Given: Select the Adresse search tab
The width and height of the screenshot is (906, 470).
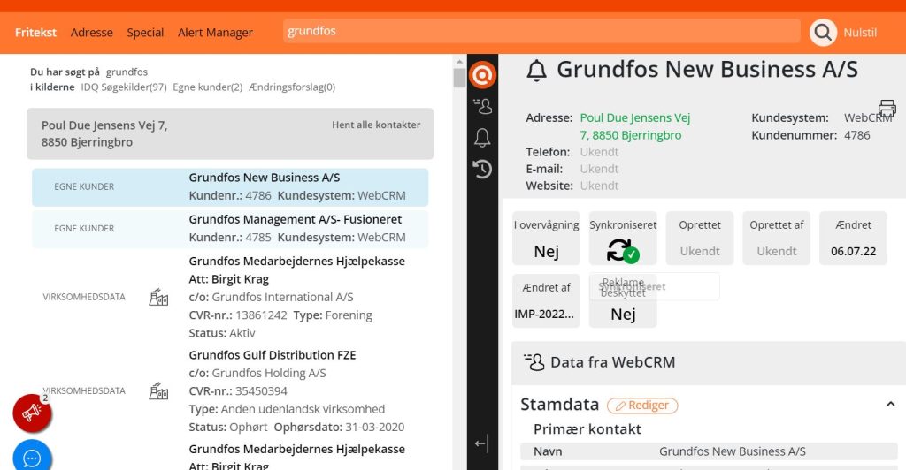Looking at the screenshot, I should pos(92,33).
